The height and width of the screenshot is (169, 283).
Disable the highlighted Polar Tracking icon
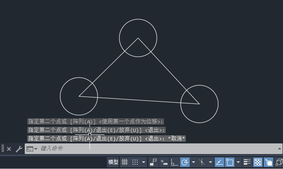[x=185, y=162]
